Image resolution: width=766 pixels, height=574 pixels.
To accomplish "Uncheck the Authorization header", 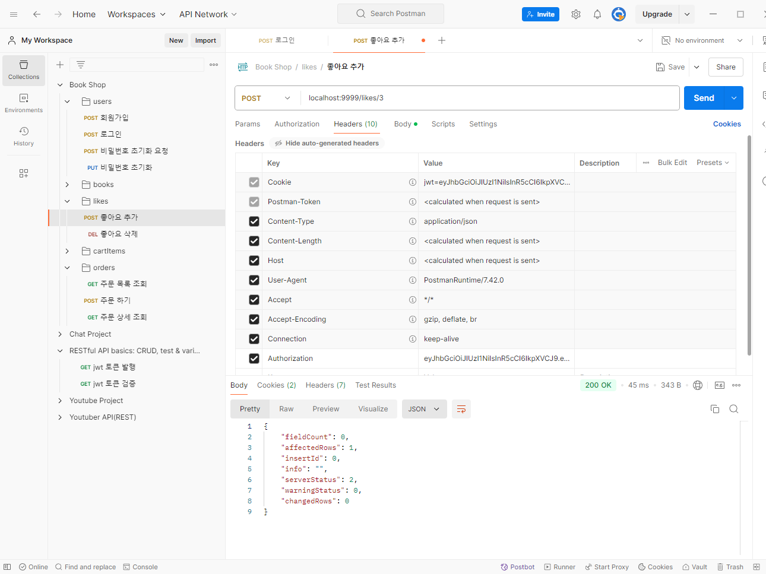I will 254,359.
